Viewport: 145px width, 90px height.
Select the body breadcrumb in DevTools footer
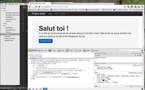click(45, 89)
